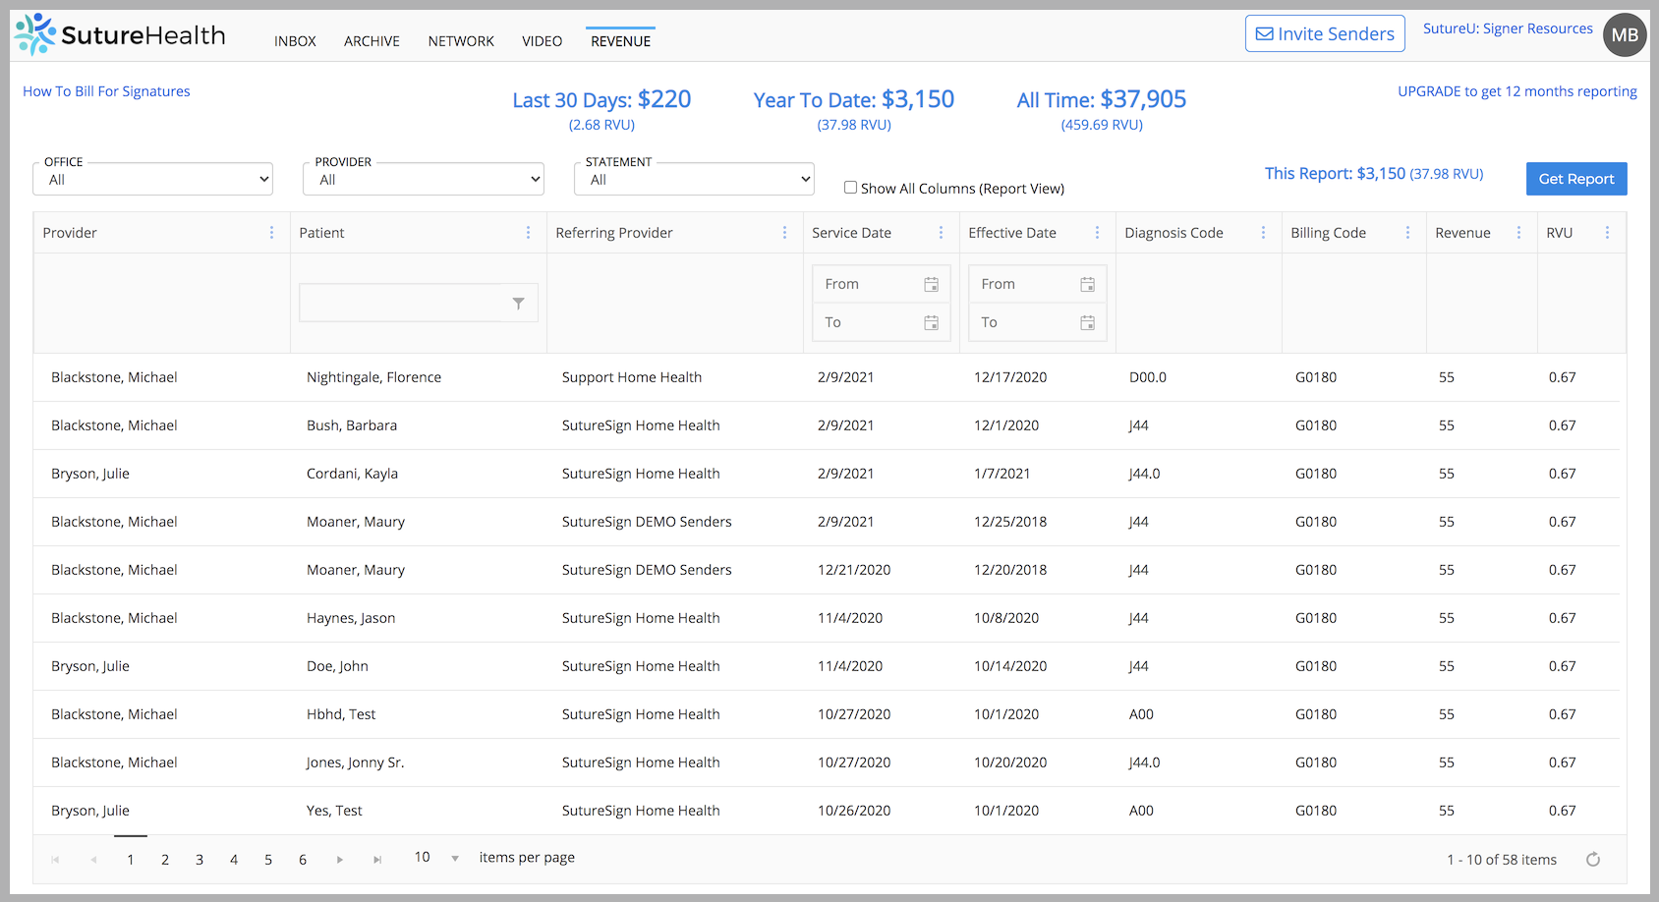Enable Show All Columns (Report View)
The width and height of the screenshot is (1659, 902).
coord(851,187)
